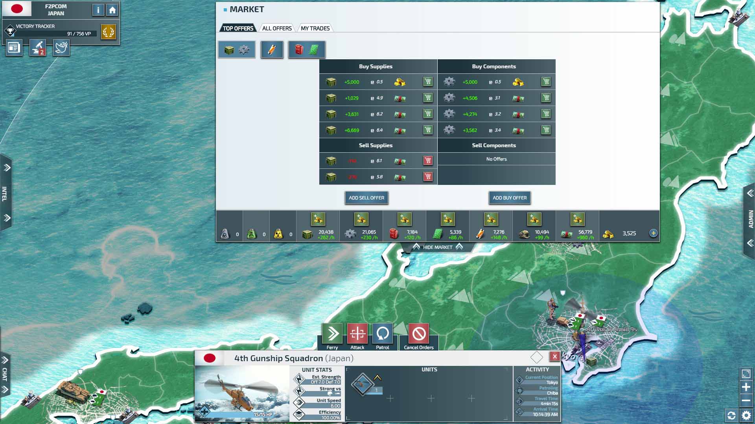Select the Patrol command icon
The width and height of the screenshot is (755, 424).
[382, 334]
